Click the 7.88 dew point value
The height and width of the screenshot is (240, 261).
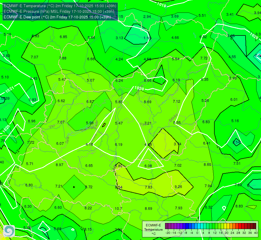(63, 58)
